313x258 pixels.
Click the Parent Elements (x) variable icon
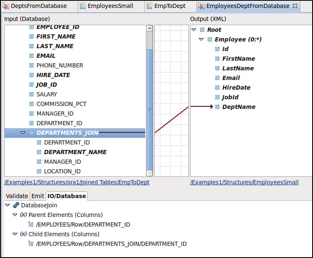pos(23,215)
